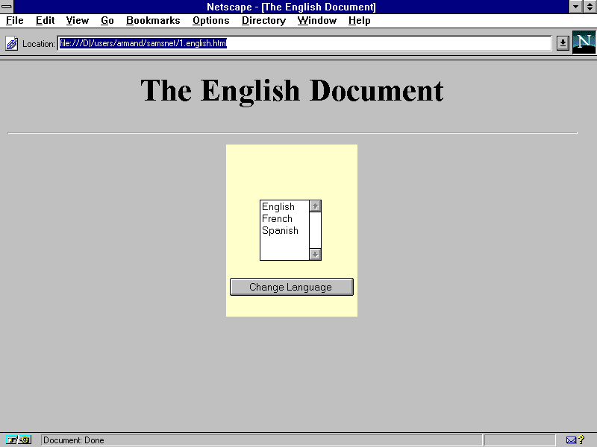This screenshot has height=447, width=597.
Task: Select Spanish in the language list
Action: [280, 231]
